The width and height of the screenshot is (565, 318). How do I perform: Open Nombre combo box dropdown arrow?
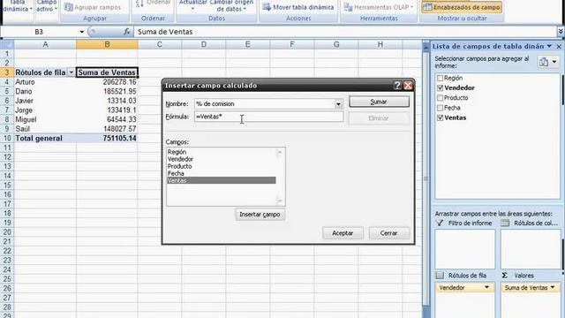click(338, 104)
